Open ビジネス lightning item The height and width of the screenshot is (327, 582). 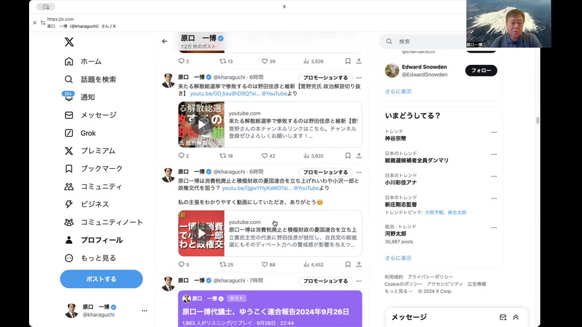coord(87,204)
